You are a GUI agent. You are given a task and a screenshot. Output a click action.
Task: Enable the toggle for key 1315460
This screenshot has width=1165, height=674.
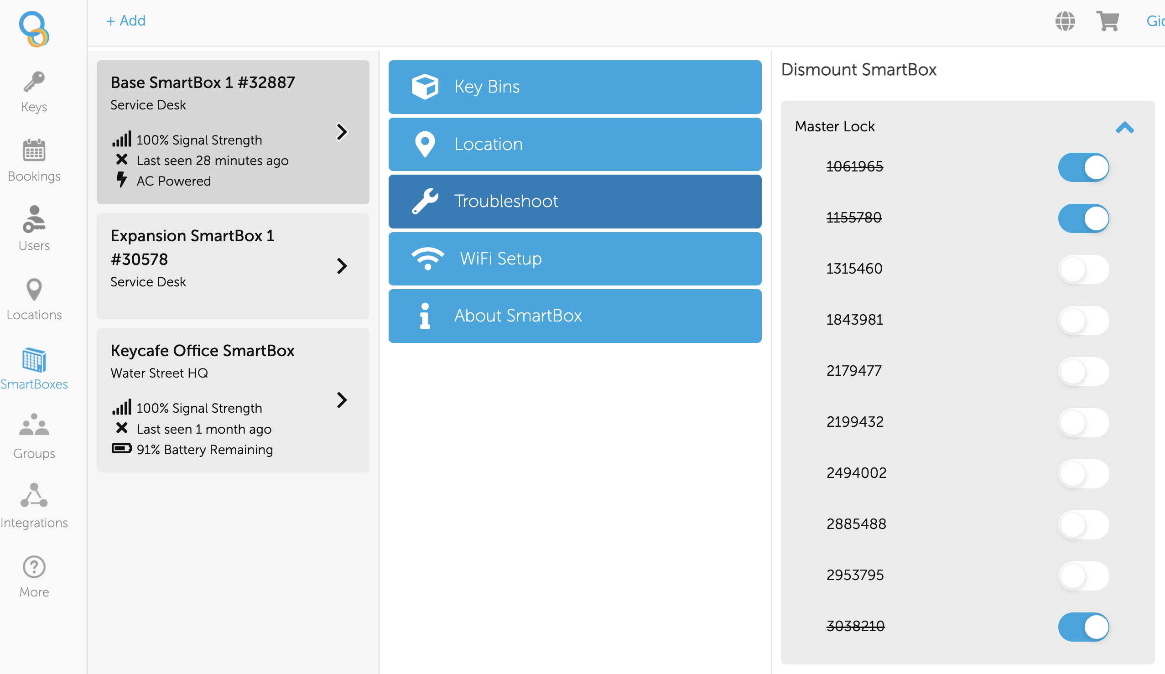point(1084,269)
